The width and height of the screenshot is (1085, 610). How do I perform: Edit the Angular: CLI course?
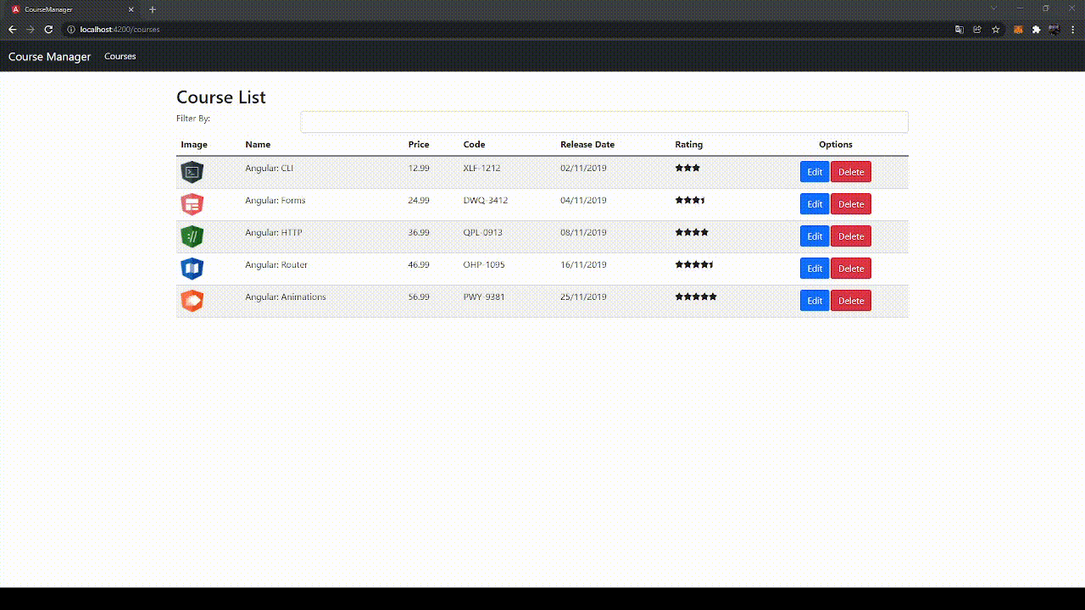point(815,172)
